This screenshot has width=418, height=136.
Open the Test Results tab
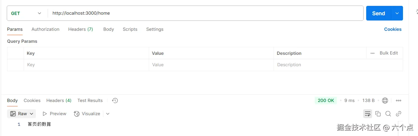(x=90, y=101)
